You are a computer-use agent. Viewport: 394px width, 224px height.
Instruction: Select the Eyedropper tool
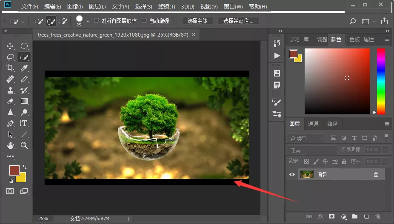point(24,68)
